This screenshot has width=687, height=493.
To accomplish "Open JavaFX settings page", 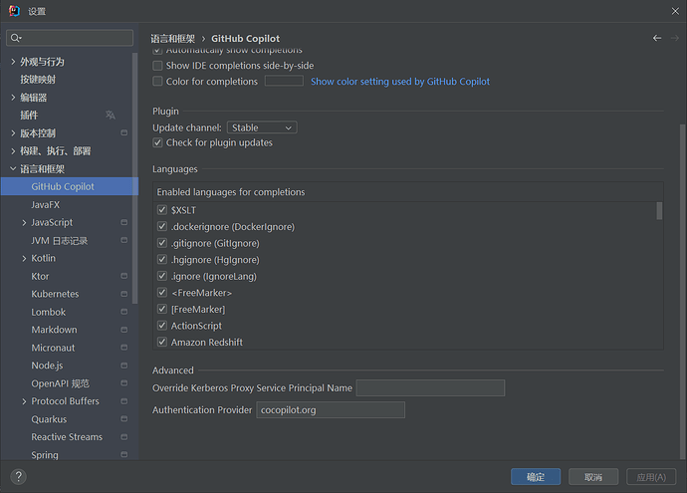I will [46, 204].
